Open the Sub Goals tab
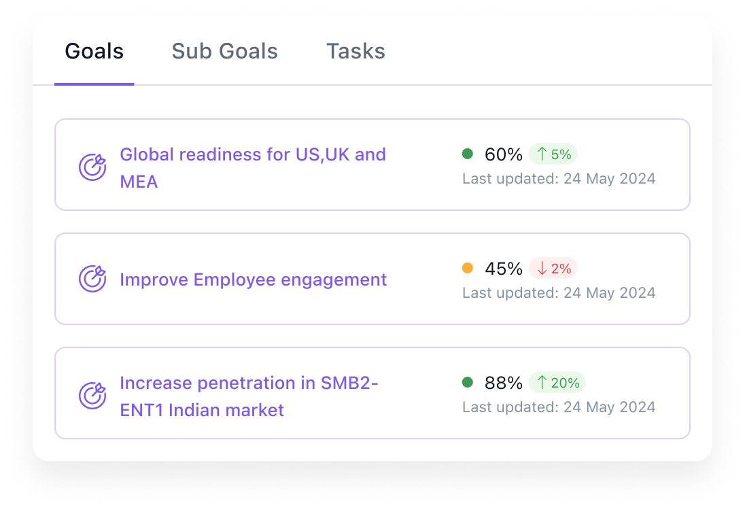The height and width of the screenshot is (510, 745). pos(224,52)
